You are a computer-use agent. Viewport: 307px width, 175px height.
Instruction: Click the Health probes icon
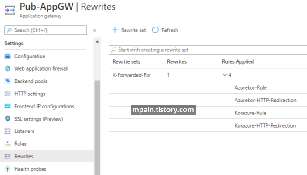[8, 169]
